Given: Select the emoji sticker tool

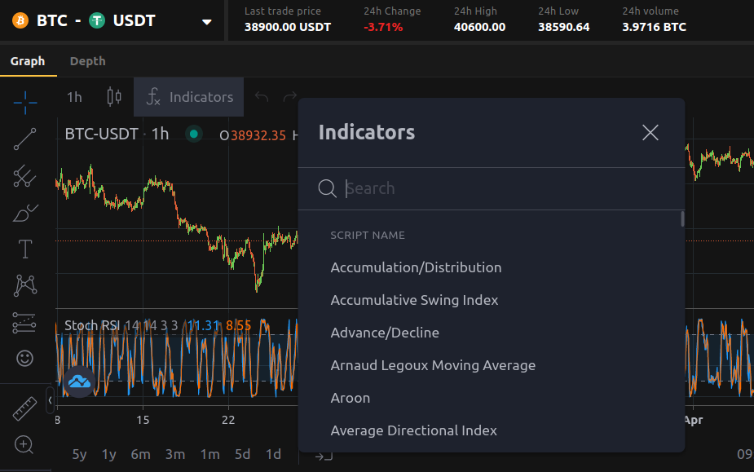Looking at the screenshot, I should click(24, 357).
